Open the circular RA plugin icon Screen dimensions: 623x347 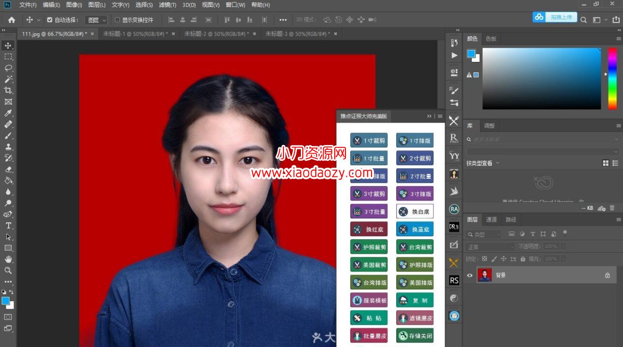pyautogui.click(x=454, y=209)
